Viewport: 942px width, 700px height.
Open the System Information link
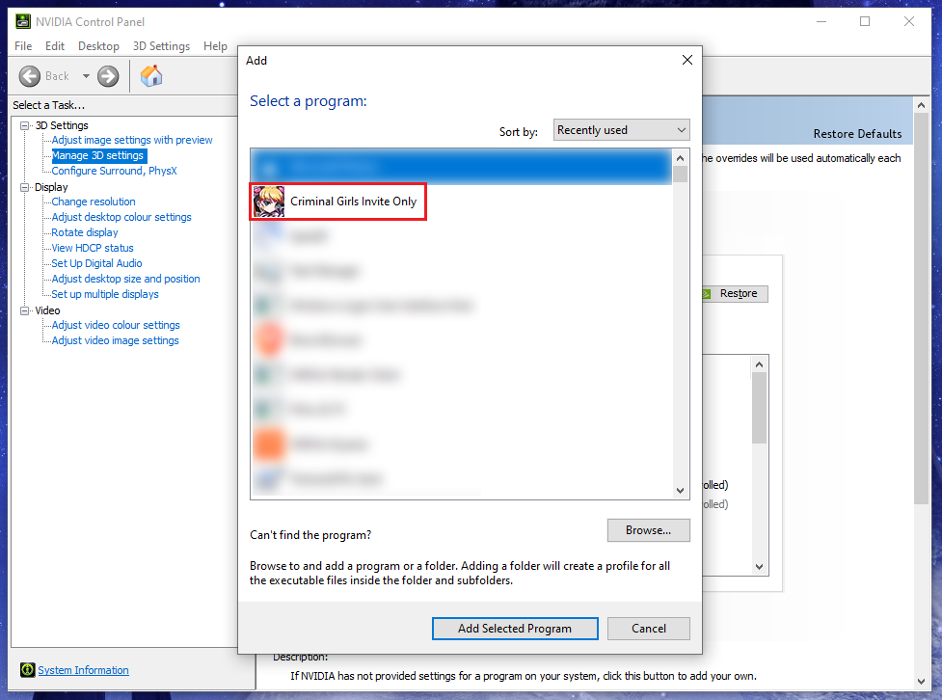[83, 670]
